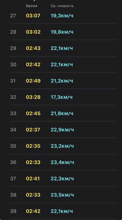
Task: Select the slowest split, 32 at 03:28
Action: point(63,97)
